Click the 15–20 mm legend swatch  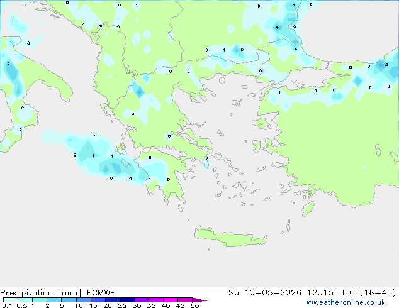coord(98,300)
